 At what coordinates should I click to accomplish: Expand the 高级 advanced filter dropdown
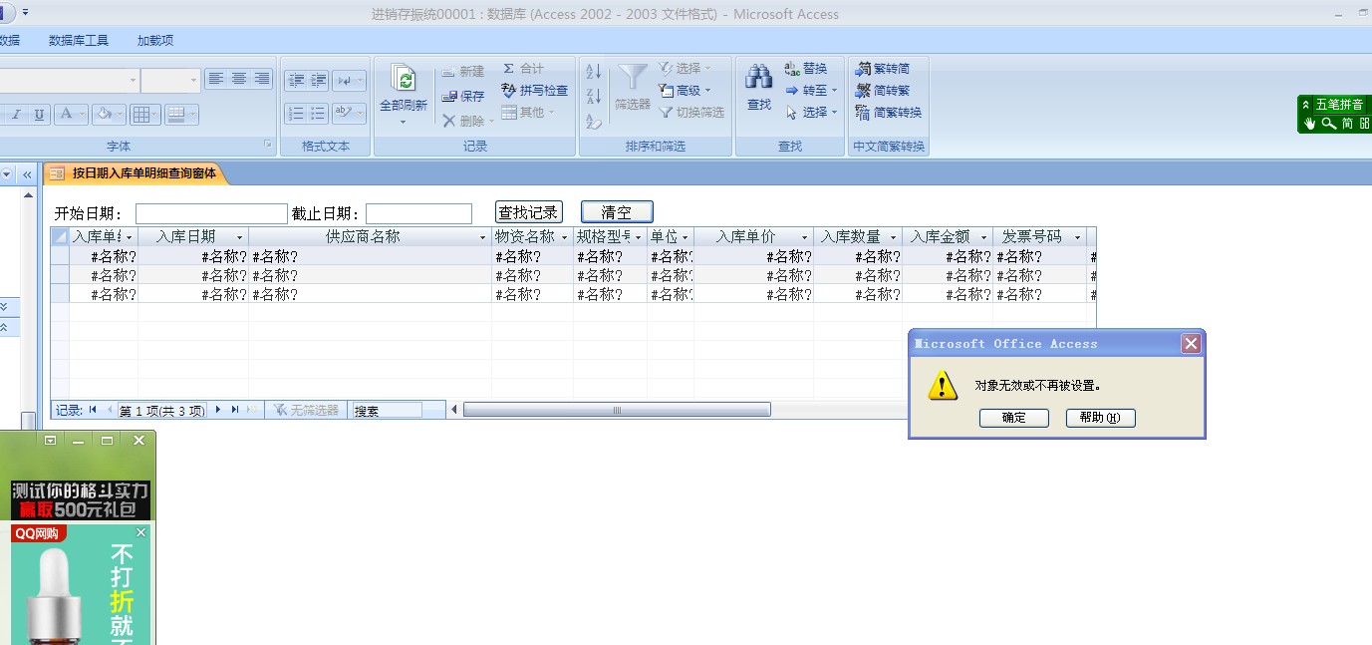tap(708, 91)
